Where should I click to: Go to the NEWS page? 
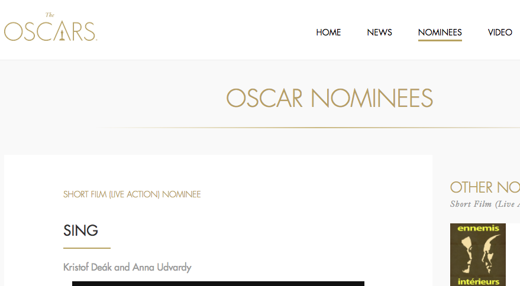click(x=379, y=32)
